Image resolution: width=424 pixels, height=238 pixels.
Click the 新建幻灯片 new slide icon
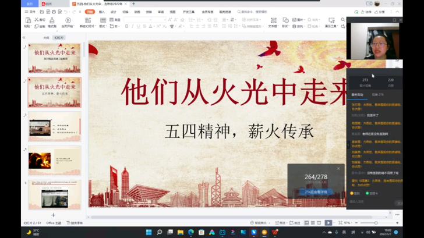click(87, 20)
